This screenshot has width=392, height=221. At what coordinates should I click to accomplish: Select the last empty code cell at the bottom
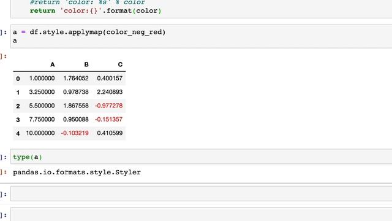point(202,214)
